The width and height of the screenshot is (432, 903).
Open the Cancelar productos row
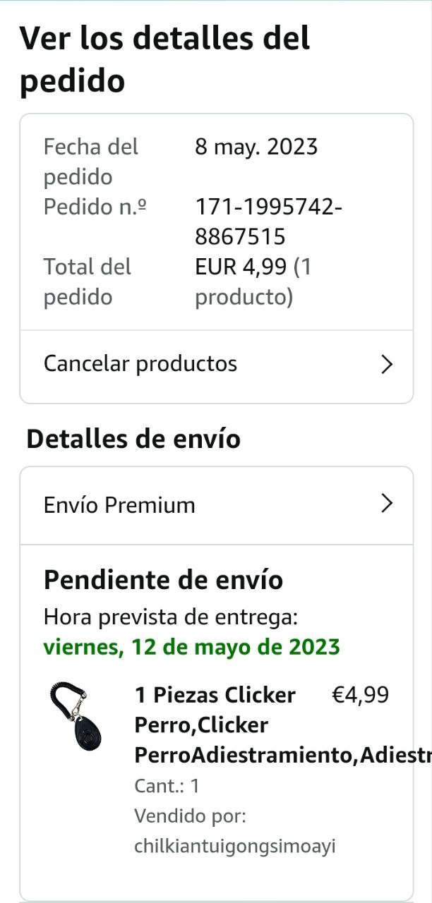216,365
